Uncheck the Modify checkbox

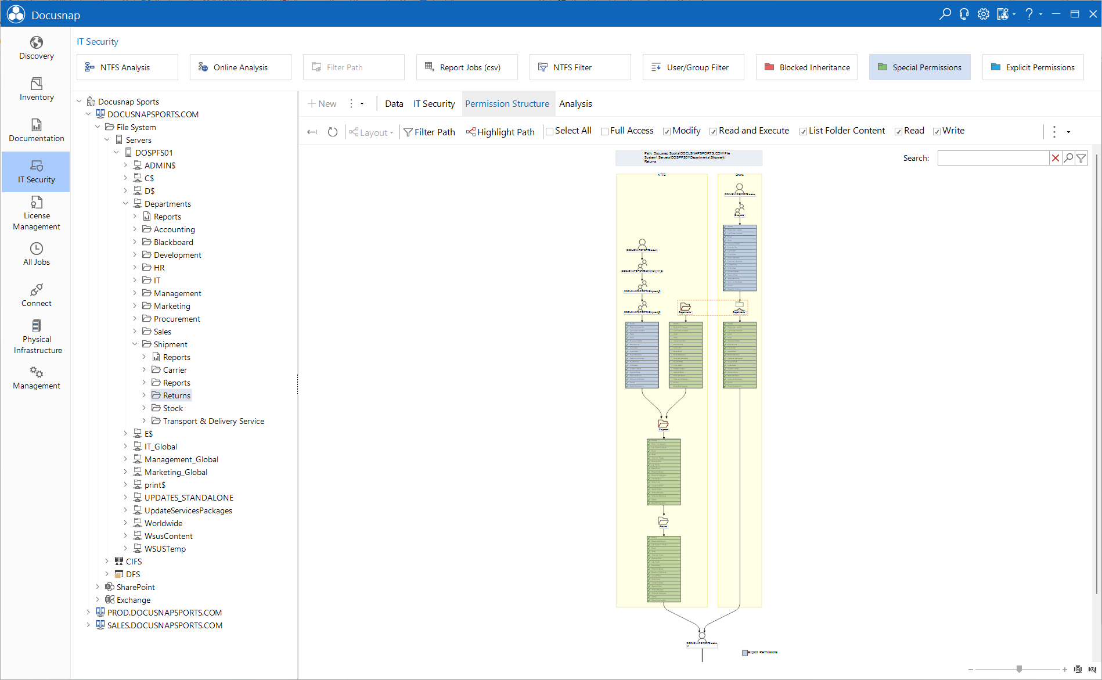667,131
